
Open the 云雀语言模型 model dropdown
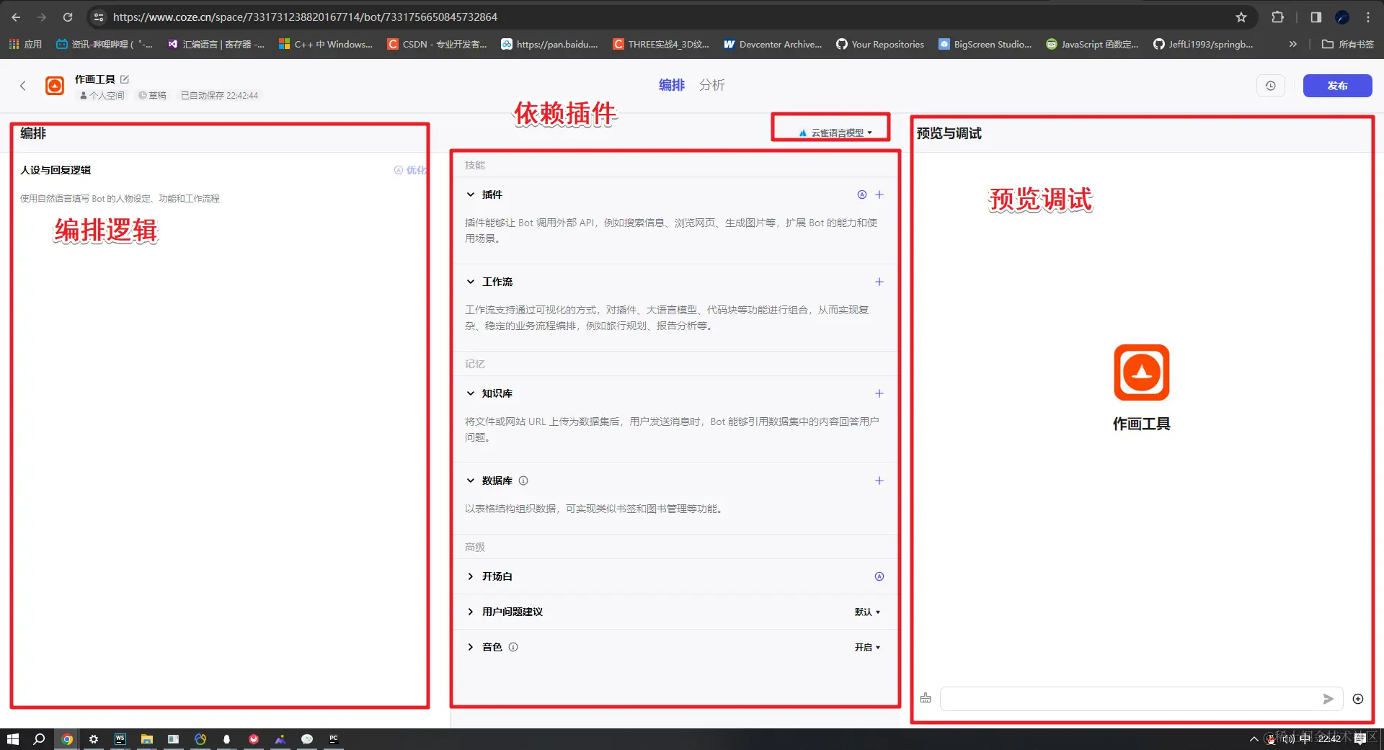point(835,133)
